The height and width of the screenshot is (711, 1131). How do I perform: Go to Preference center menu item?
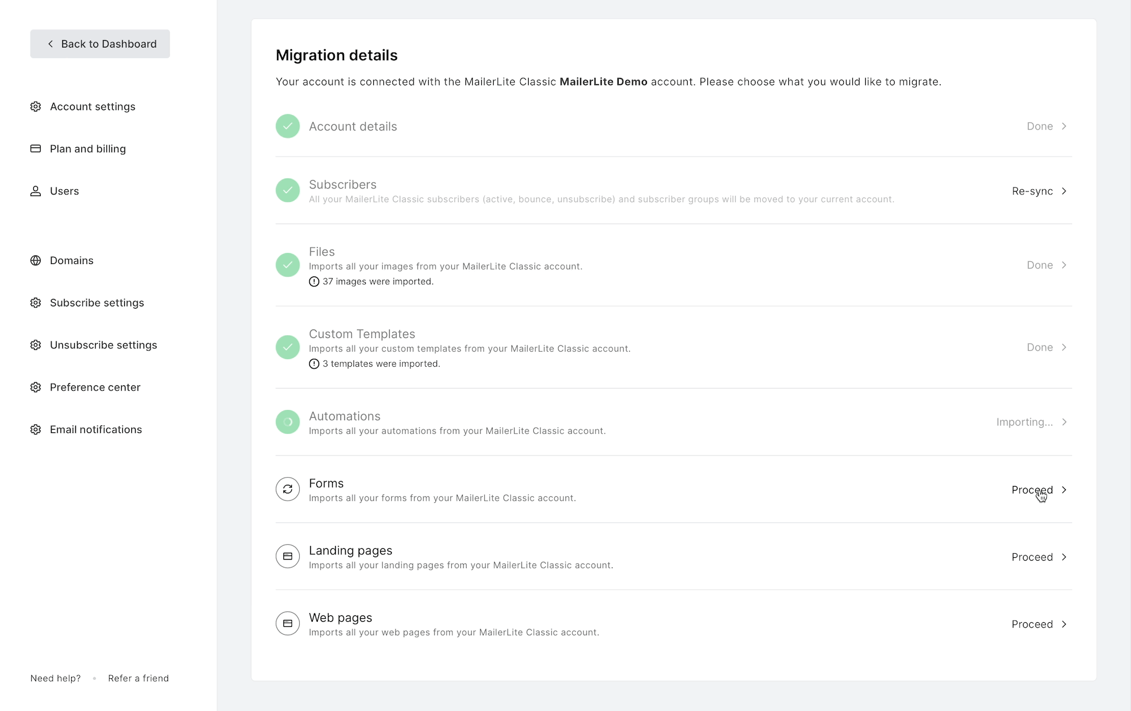pyautogui.click(x=95, y=387)
